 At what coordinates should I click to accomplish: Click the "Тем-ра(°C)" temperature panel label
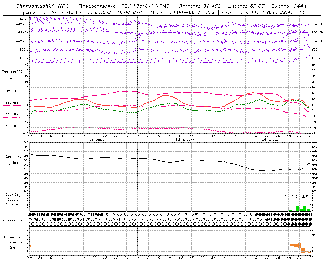[x=12, y=72]
